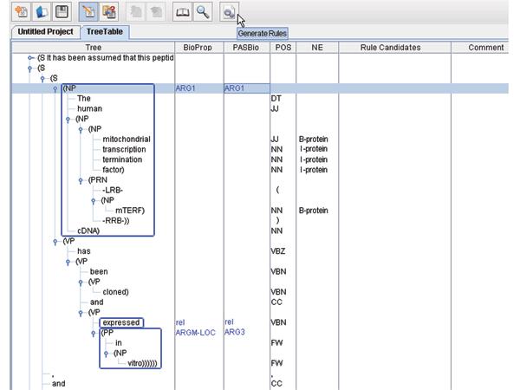Switch to the Untitled Project tab
520x390 pixels.
click(45, 32)
